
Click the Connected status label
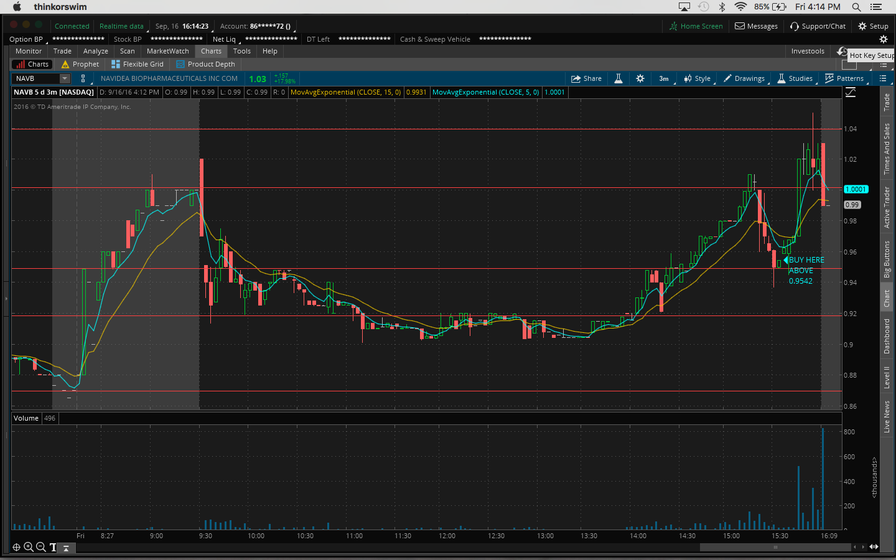(72, 26)
